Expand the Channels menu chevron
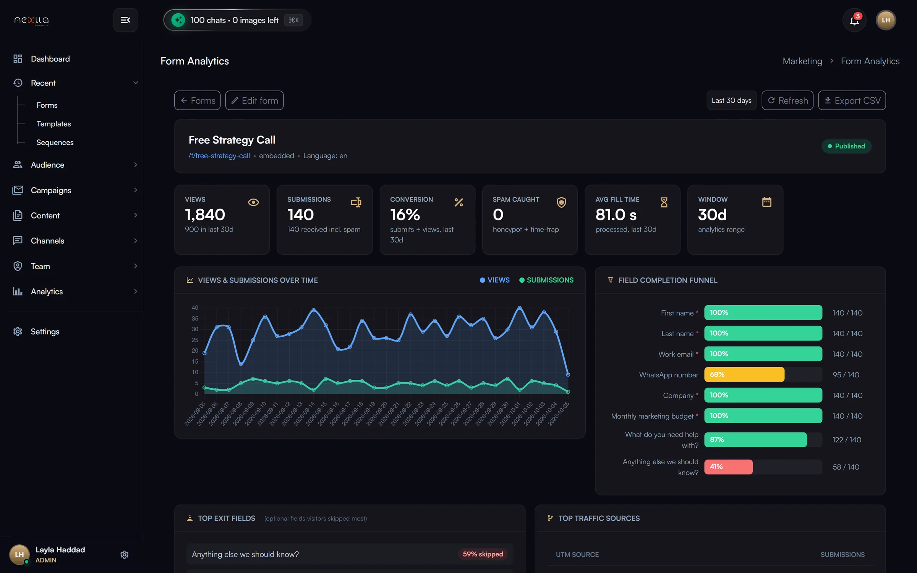This screenshot has height=573, width=917. click(x=135, y=240)
